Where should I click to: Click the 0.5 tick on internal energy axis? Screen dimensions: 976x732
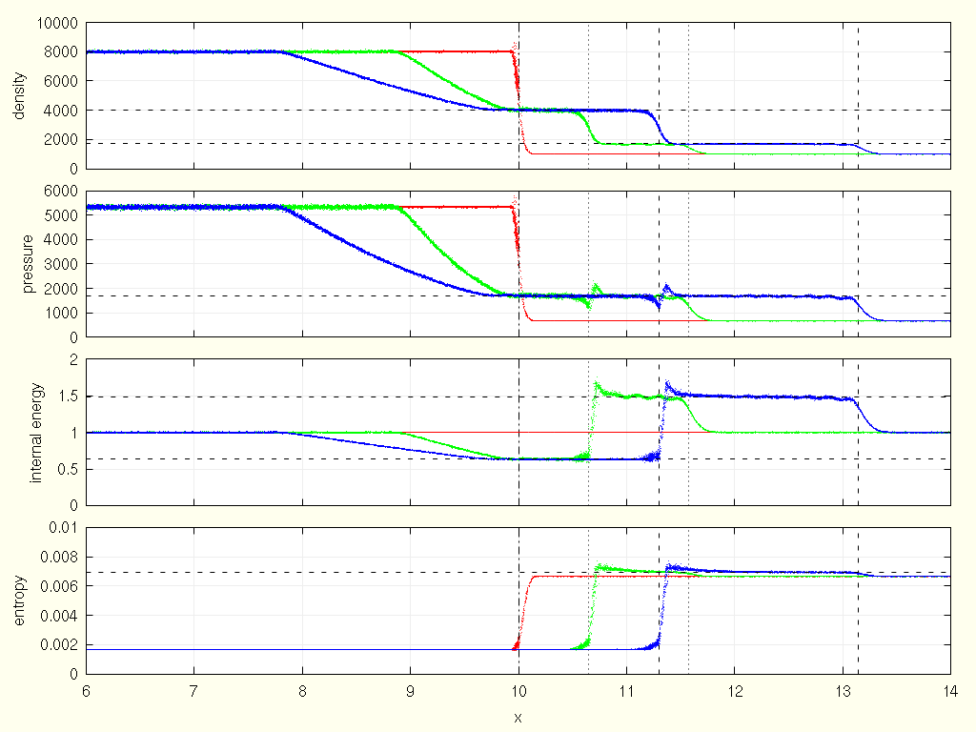pyautogui.click(x=69, y=469)
